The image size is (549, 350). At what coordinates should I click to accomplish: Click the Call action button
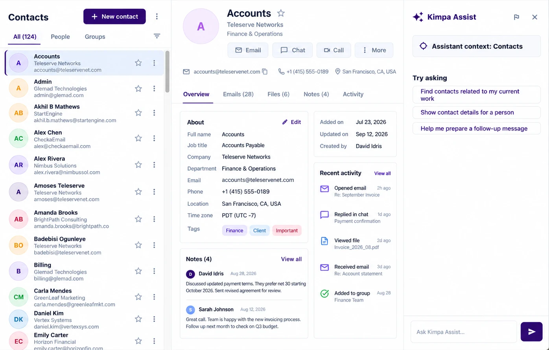coord(333,50)
